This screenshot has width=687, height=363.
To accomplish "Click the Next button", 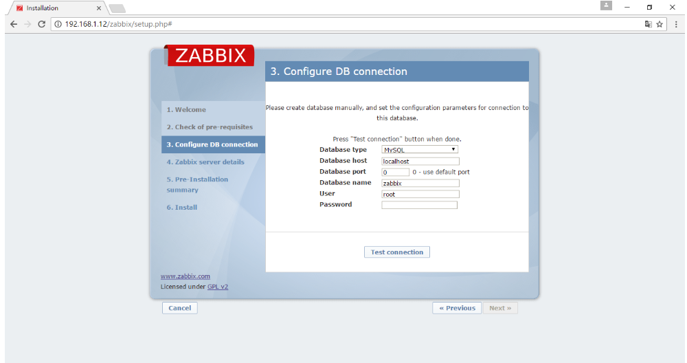I will (x=500, y=308).
